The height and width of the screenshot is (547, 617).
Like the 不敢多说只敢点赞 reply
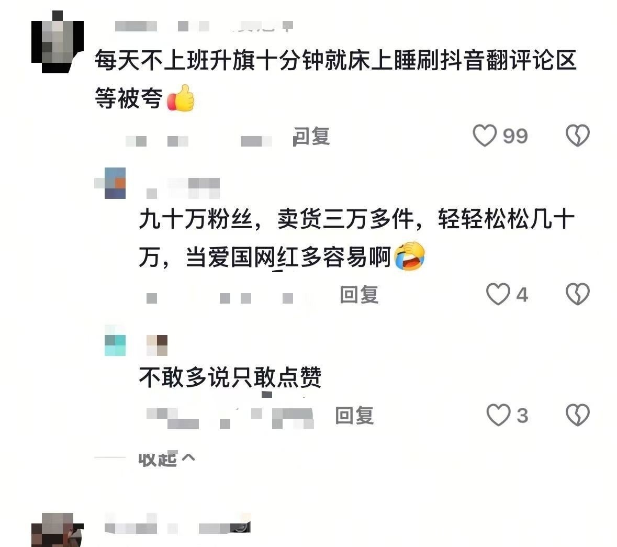click(x=499, y=415)
